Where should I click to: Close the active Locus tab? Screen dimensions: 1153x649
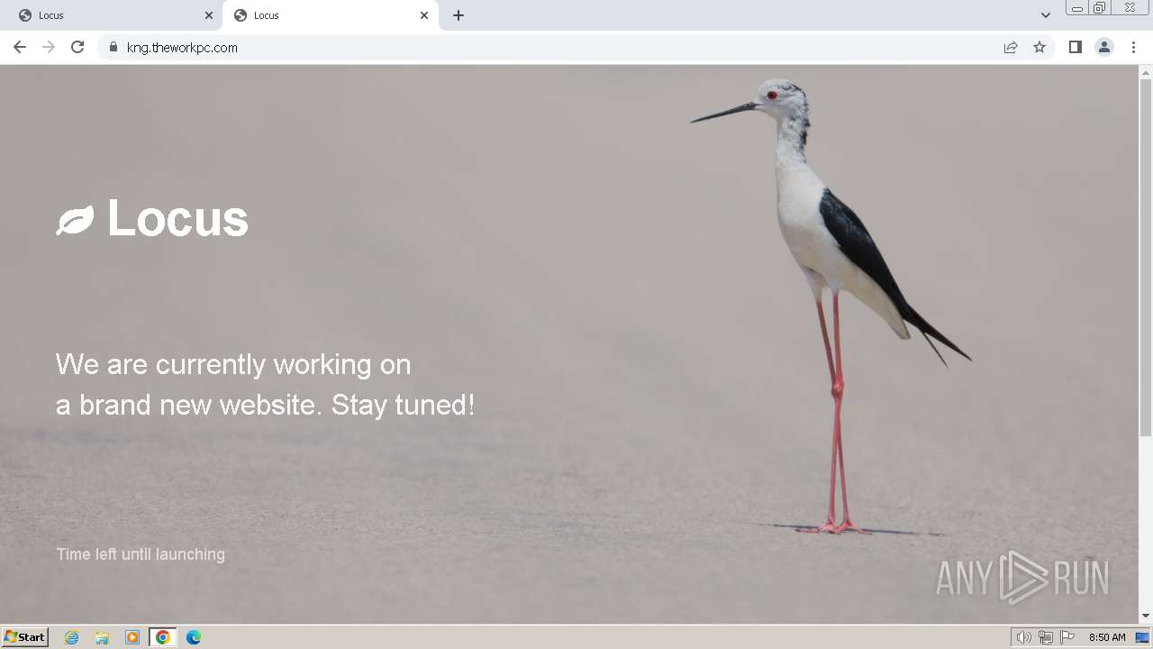pos(424,15)
